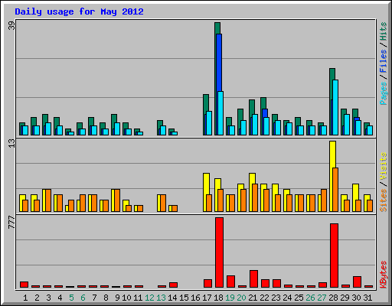392x306 pixels.
Task: Click the Files legend label
Action: [383, 61]
